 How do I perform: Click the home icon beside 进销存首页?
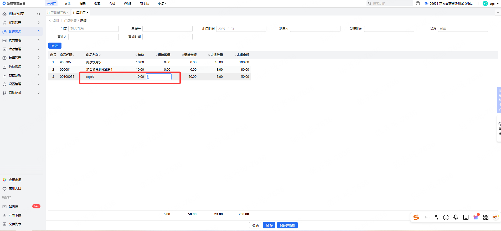(4, 14)
